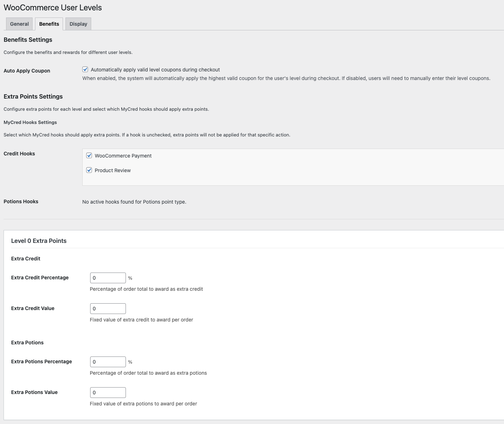The height and width of the screenshot is (424, 504).
Task: Click the Credit Hooks row label
Action: [19, 154]
